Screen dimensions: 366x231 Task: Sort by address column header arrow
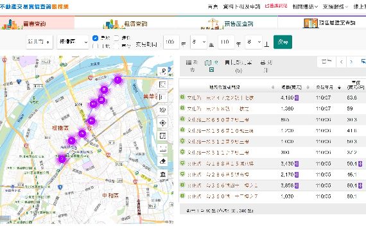273,87
